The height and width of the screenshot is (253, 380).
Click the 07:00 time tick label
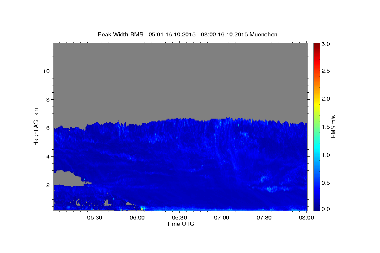point(222,218)
